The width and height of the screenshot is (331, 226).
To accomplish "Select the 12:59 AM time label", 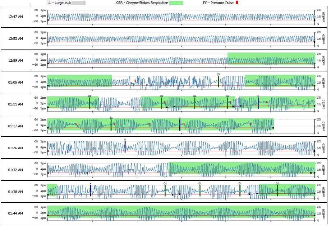I will [15, 60].
